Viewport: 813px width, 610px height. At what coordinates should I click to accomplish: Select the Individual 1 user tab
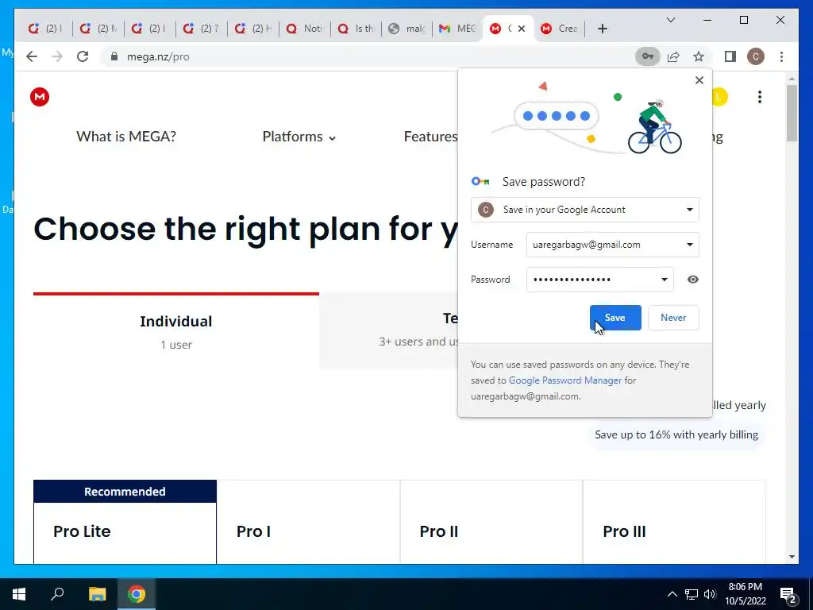[175, 331]
